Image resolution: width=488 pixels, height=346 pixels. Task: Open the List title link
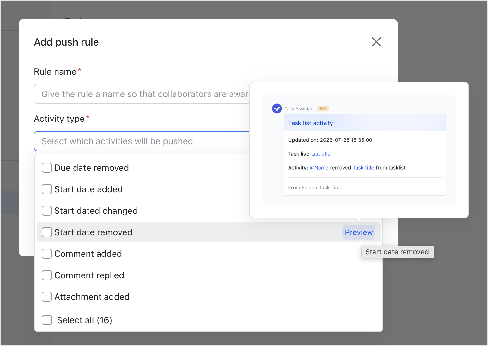coord(320,154)
